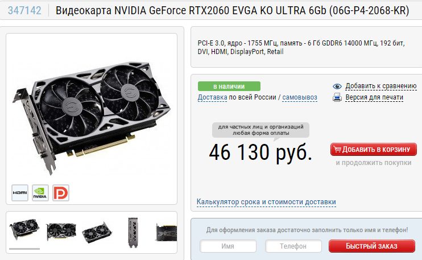Screen dimensions: 422x260
Task: Click the Быстрый заказ button
Action: tap(372, 246)
